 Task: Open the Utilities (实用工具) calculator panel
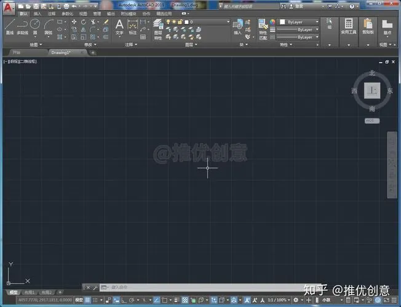[349, 26]
